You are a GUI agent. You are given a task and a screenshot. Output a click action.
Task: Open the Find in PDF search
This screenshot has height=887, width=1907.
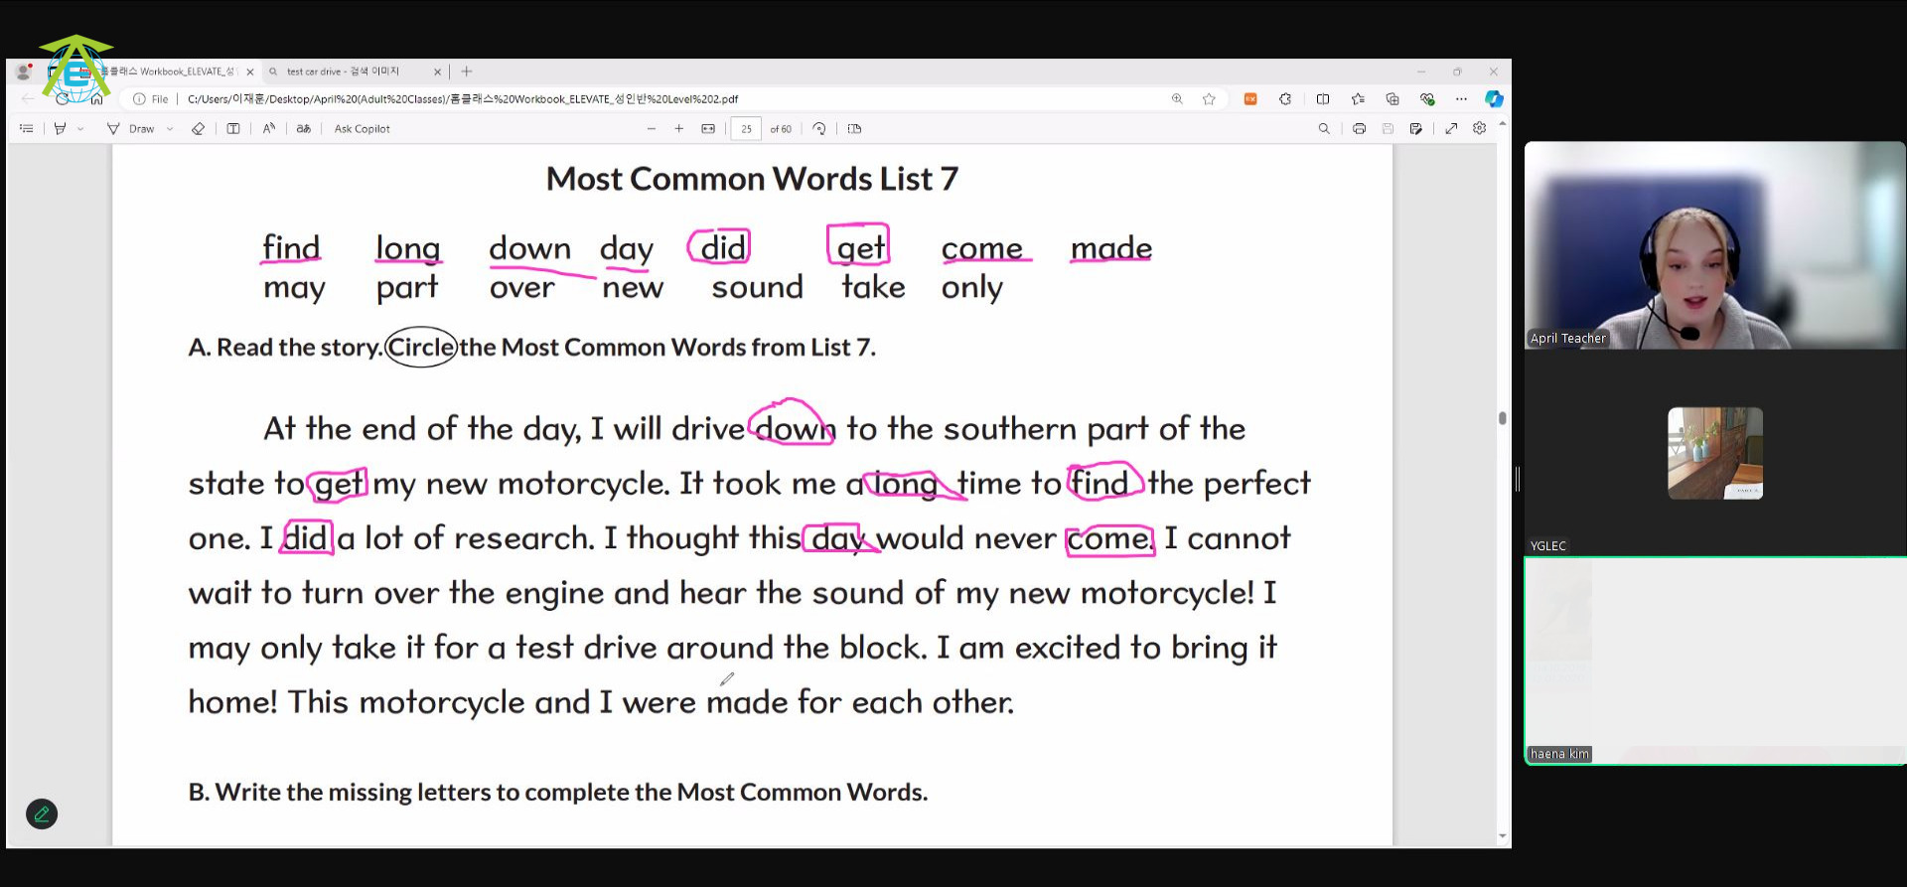[1324, 129]
